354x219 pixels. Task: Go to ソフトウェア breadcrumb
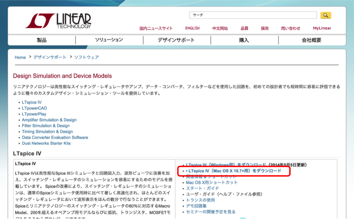[86, 57]
